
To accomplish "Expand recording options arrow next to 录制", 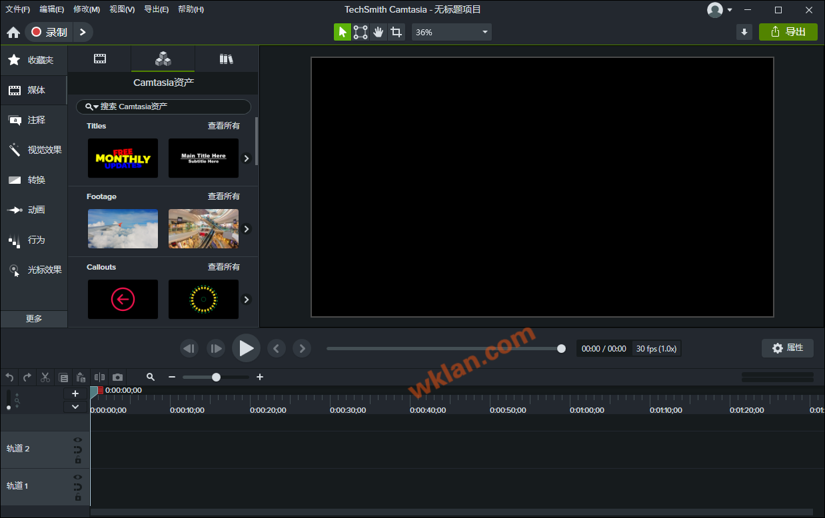I will tap(83, 32).
